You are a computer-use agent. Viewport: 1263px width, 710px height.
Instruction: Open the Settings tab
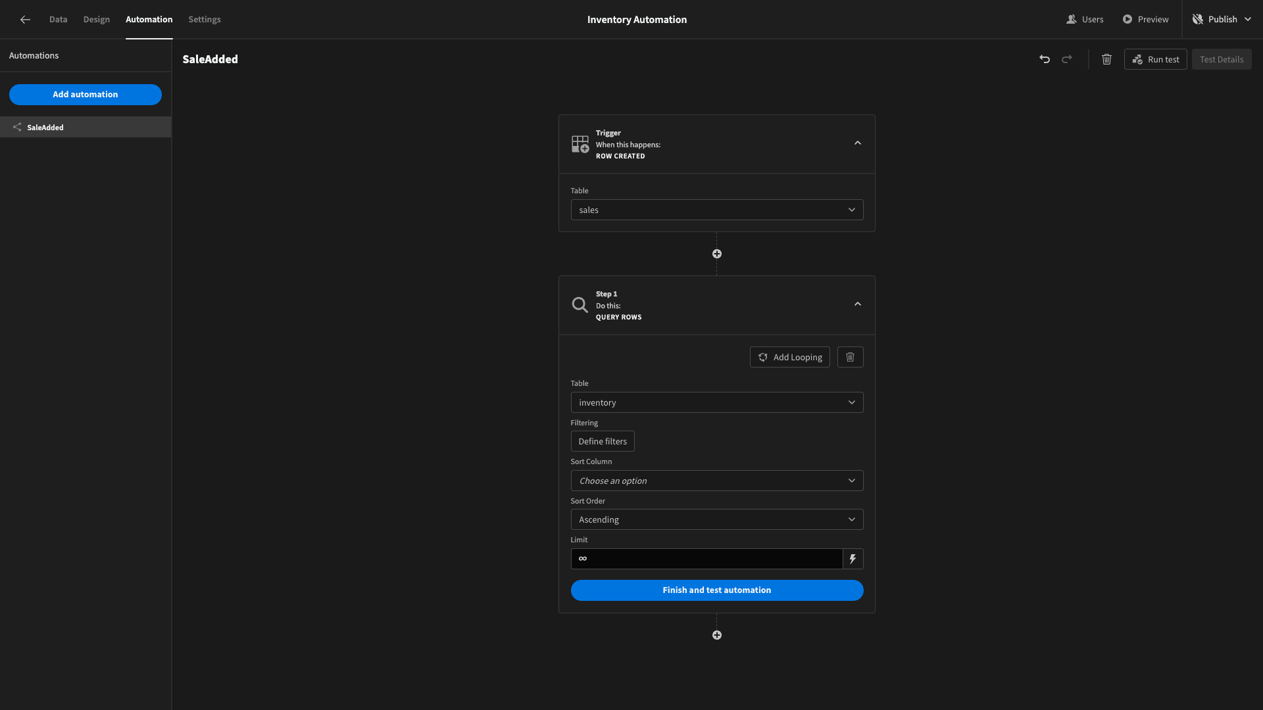205,20
